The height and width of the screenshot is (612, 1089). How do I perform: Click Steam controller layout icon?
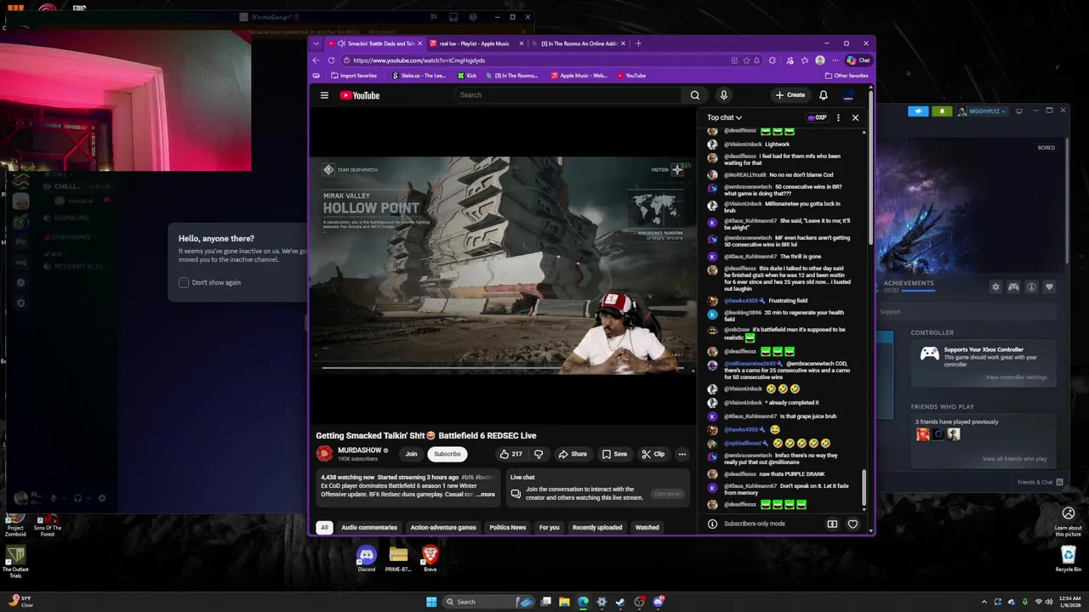click(1013, 287)
